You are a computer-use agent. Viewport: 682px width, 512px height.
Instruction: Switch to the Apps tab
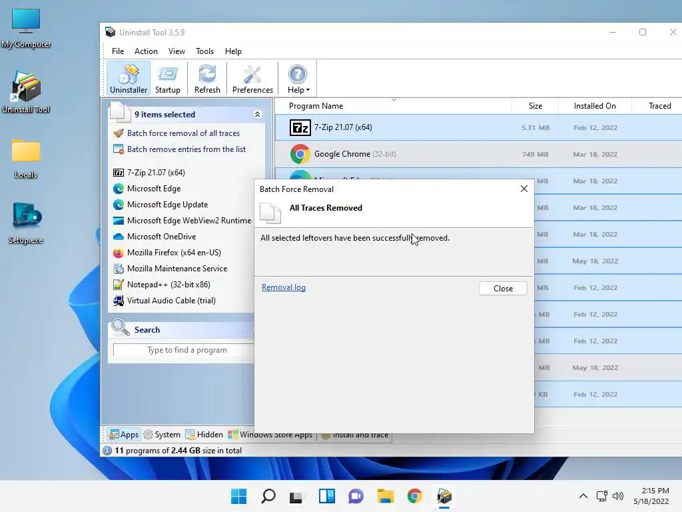point(124,435)
